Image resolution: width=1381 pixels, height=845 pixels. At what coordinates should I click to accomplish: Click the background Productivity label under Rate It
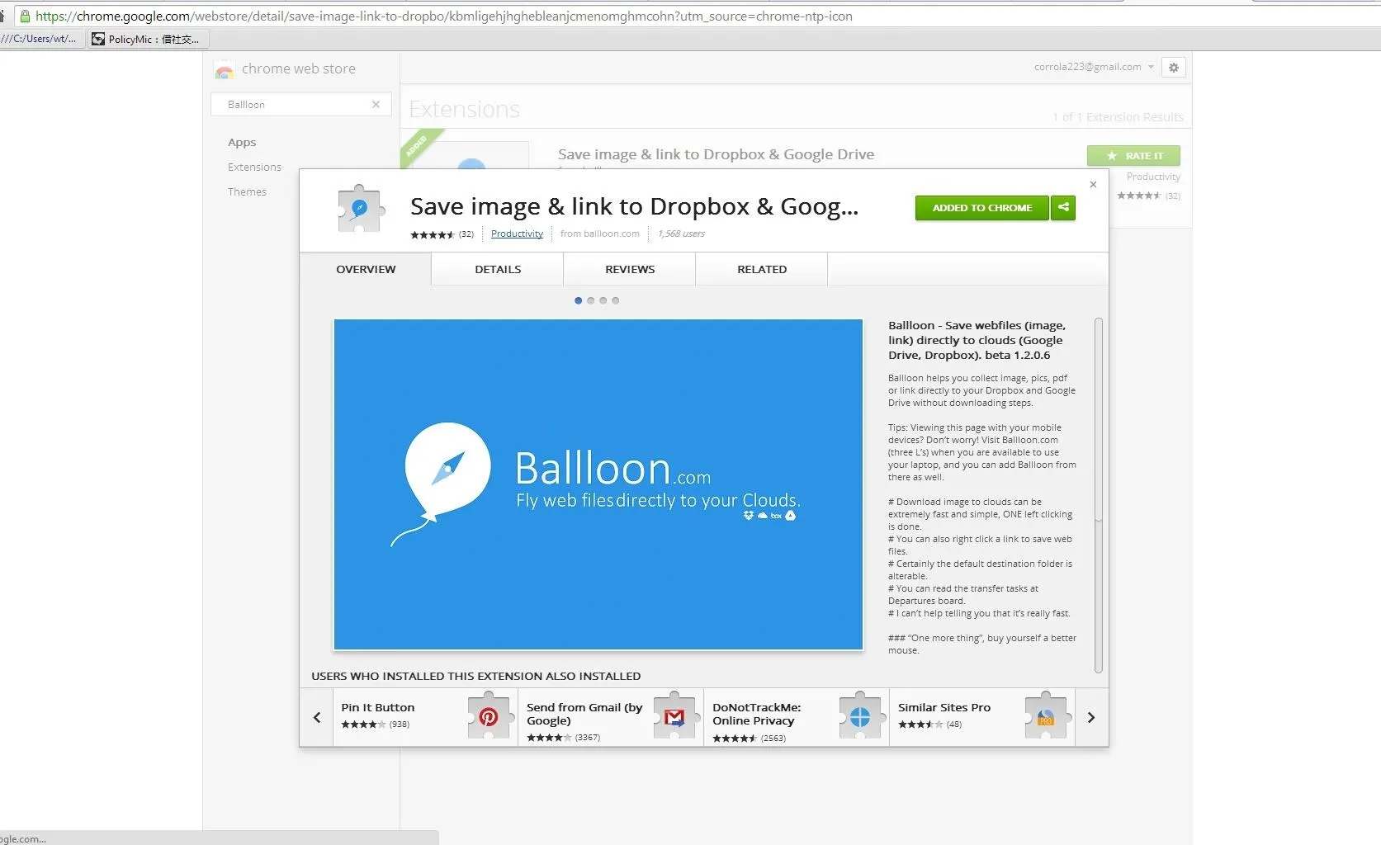pos(1153,177)
